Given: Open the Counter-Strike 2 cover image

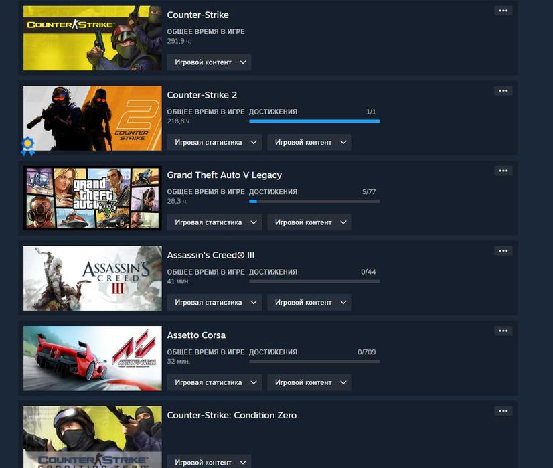Looking at the screenshot, I should (x=92, y=118).
